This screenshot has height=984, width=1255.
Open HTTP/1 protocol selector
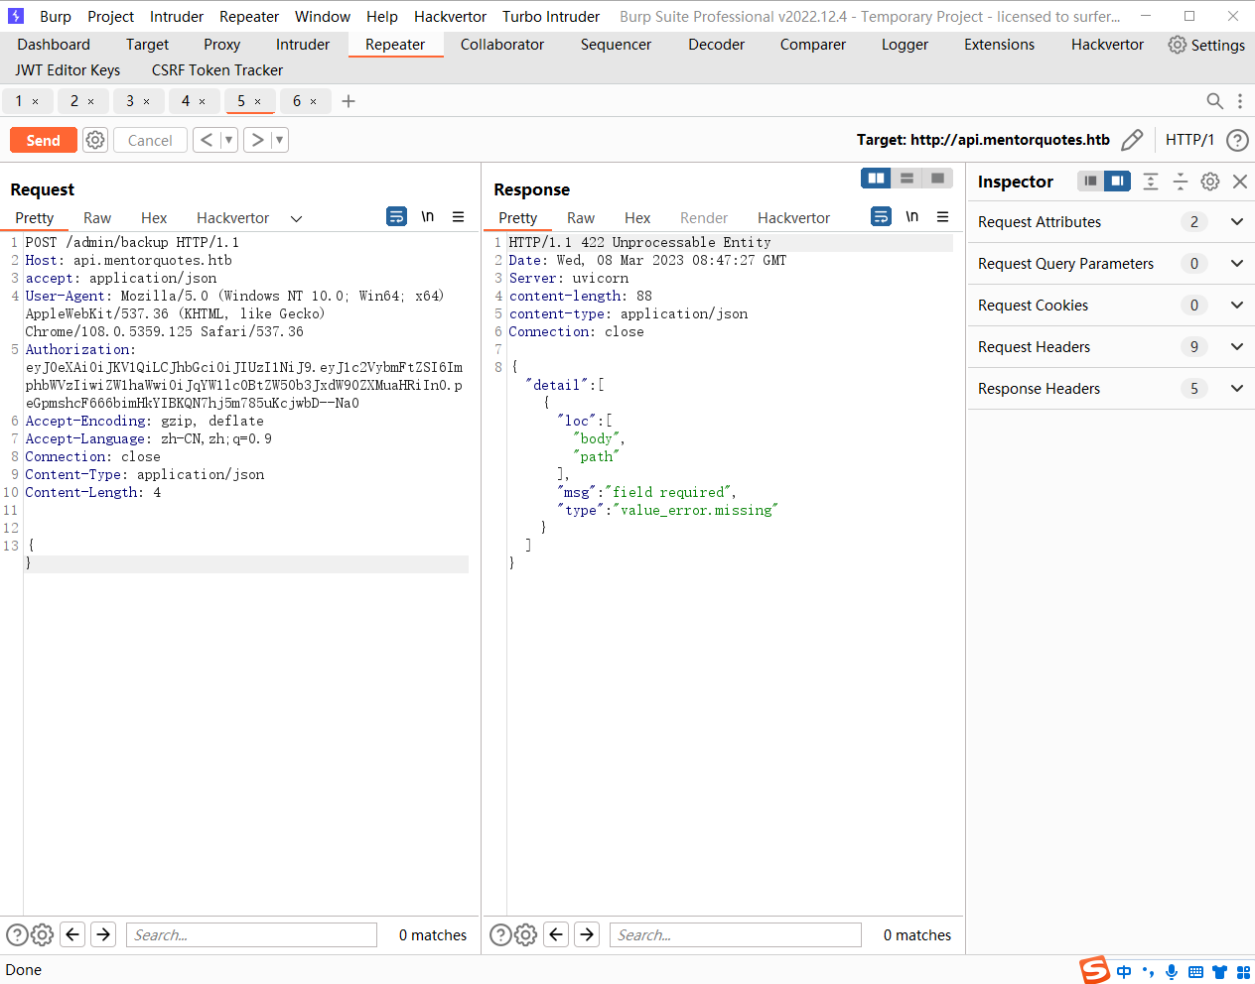pos(1189,140)
